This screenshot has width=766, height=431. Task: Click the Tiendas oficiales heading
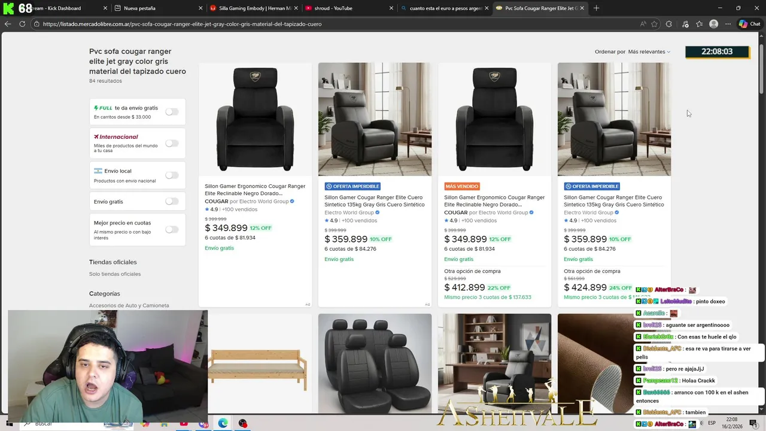113,262
